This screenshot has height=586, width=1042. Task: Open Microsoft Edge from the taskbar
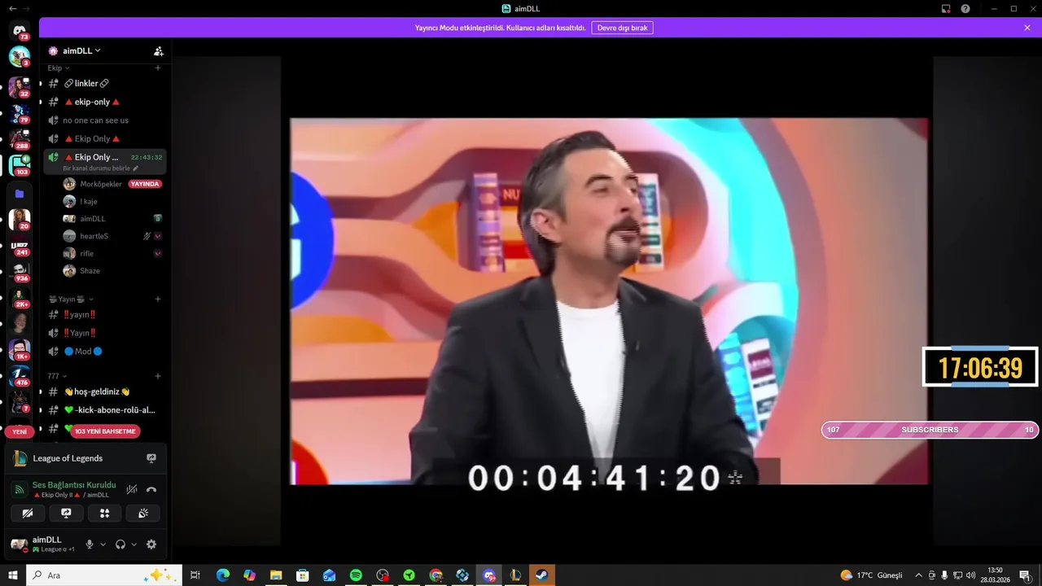tap(223, 575)
